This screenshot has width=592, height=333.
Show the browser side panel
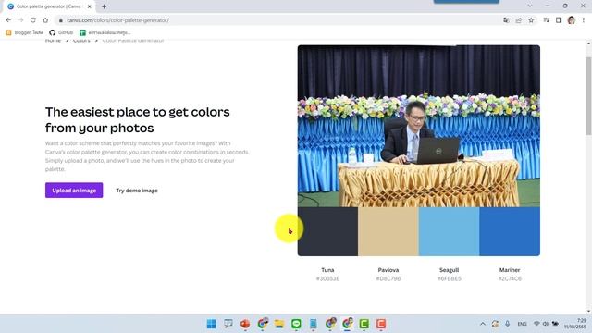pos(559,20)
